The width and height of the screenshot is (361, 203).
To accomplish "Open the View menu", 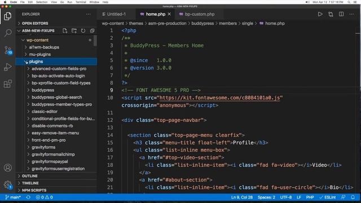I will click(x=54, y=2).
